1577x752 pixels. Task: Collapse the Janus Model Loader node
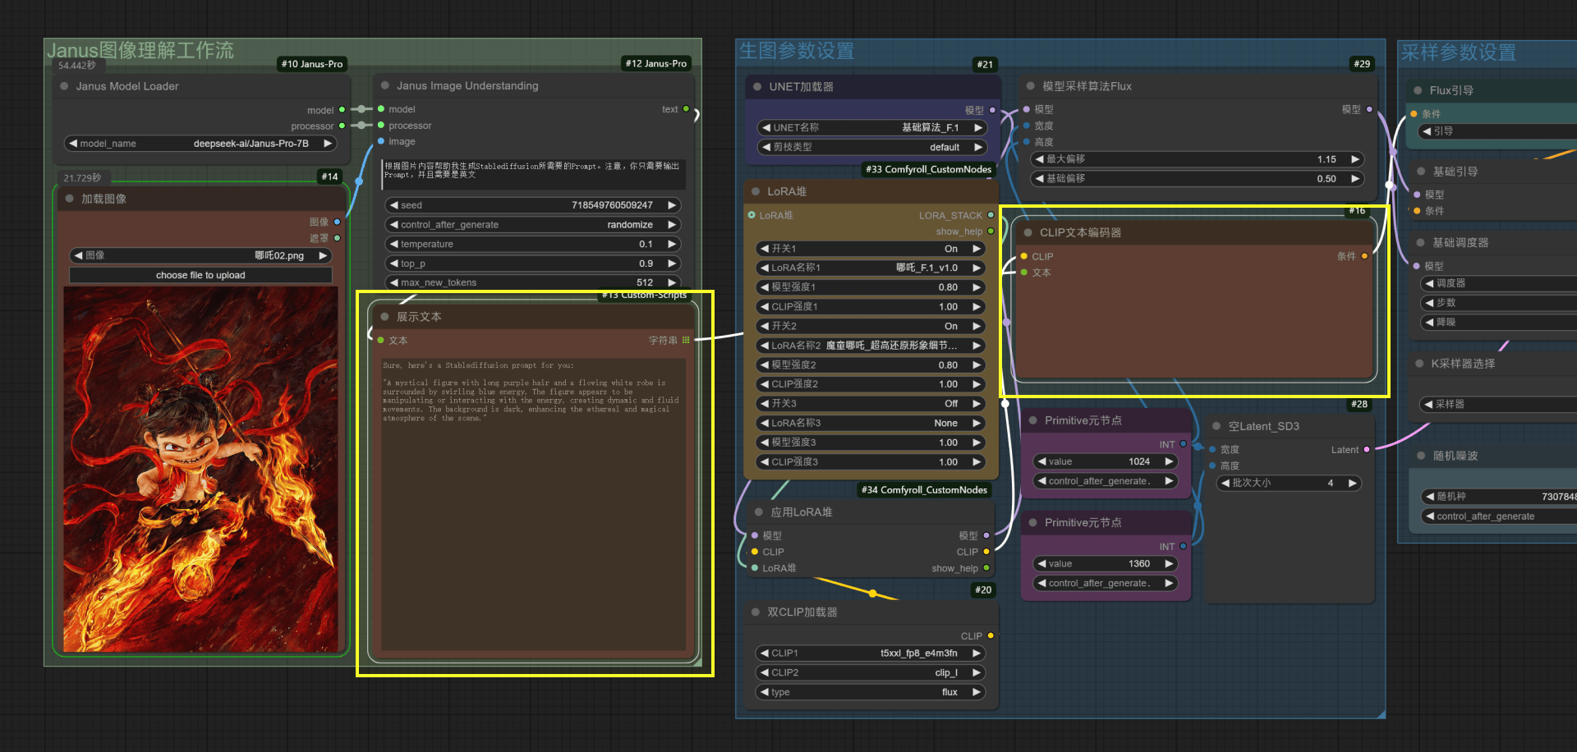coord(64,86)
